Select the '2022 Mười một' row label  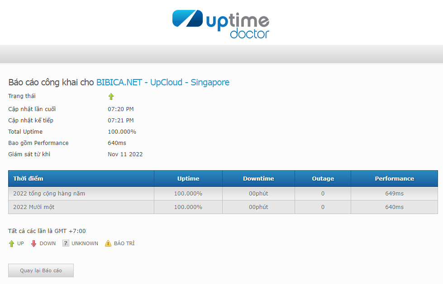tap(34, 207)
